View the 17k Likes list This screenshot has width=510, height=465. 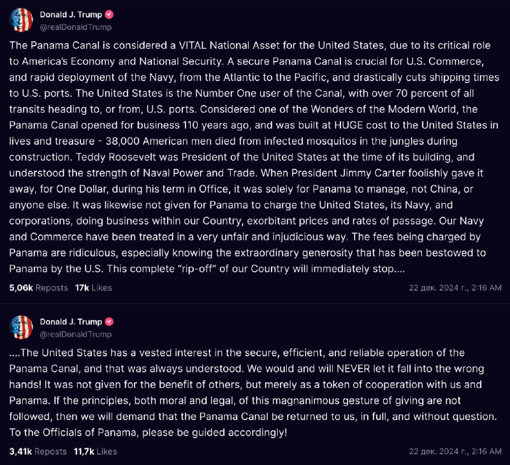point(94,288)
